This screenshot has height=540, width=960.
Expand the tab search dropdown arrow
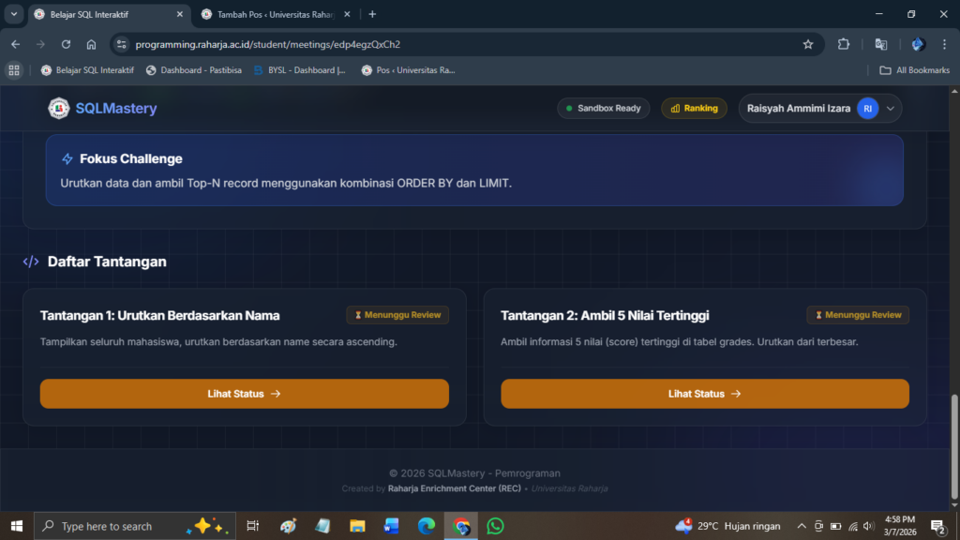[14, 14]
